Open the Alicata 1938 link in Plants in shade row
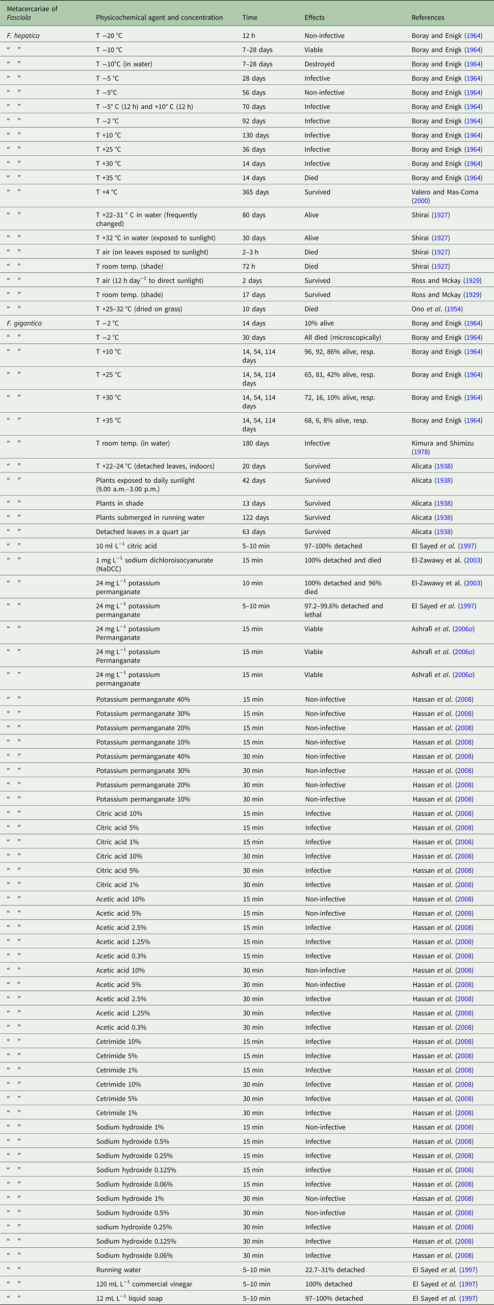Image resolution: width=494 pixels, height=1305 pixels. point(443,503)
